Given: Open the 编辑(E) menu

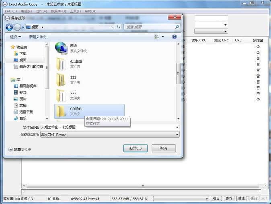Looking at the screenshot, I should [26, 11].
